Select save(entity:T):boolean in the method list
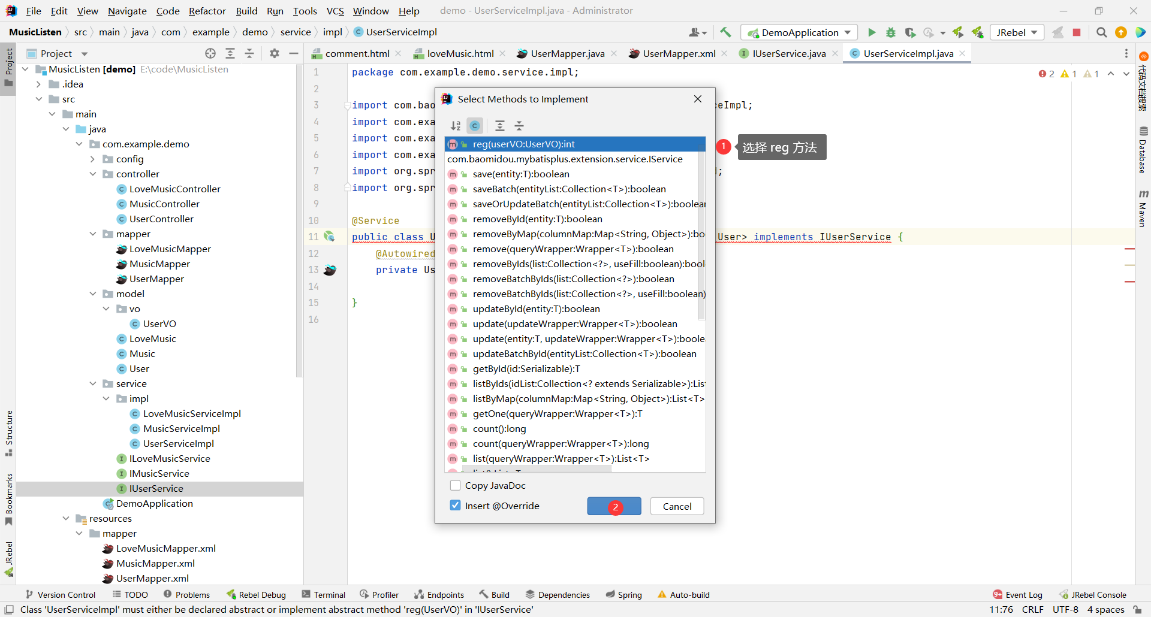 (520, 174)
